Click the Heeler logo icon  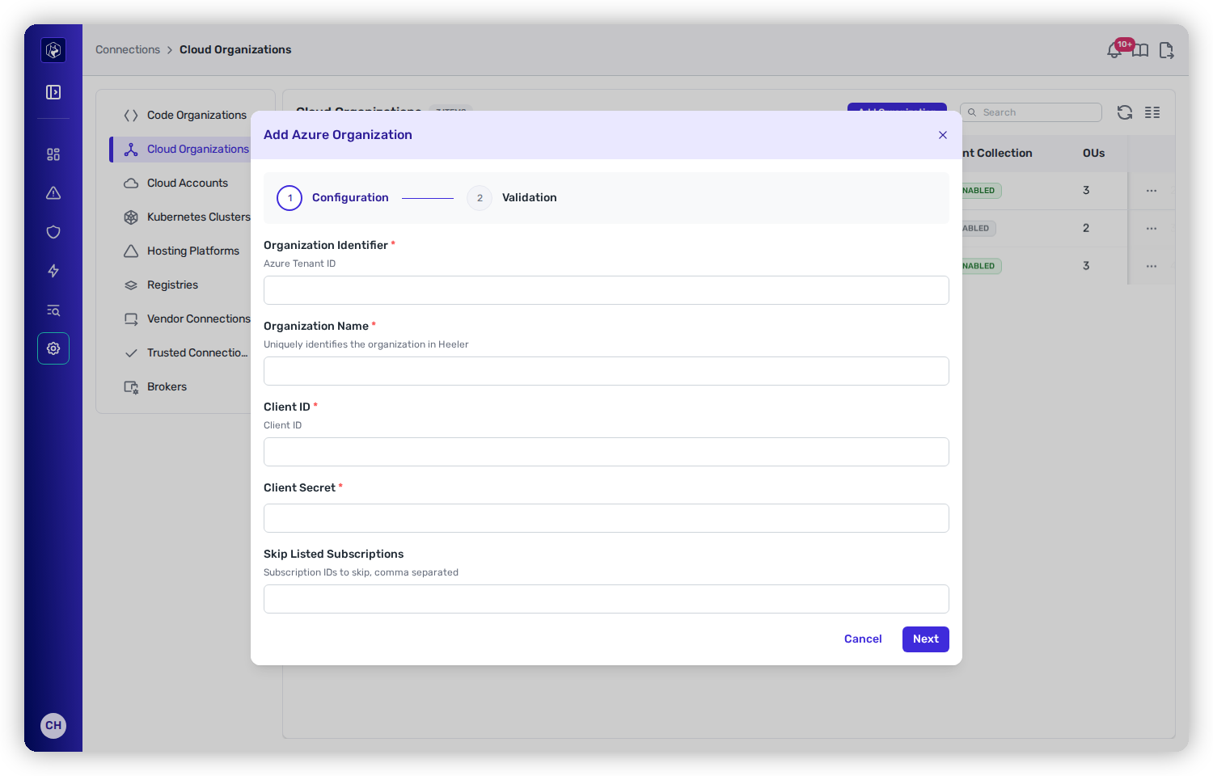tap(53, 50)
